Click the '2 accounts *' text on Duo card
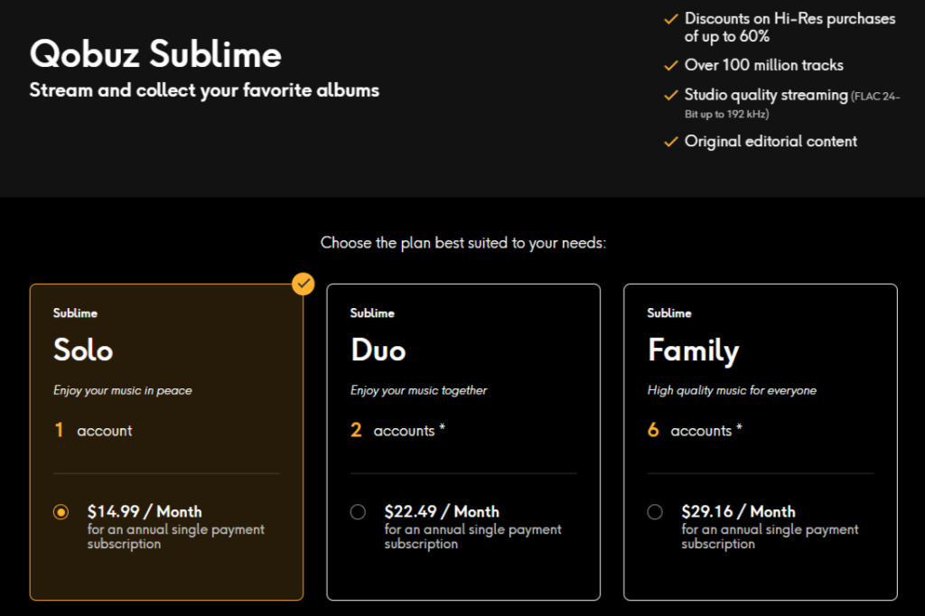 [398, 430]
